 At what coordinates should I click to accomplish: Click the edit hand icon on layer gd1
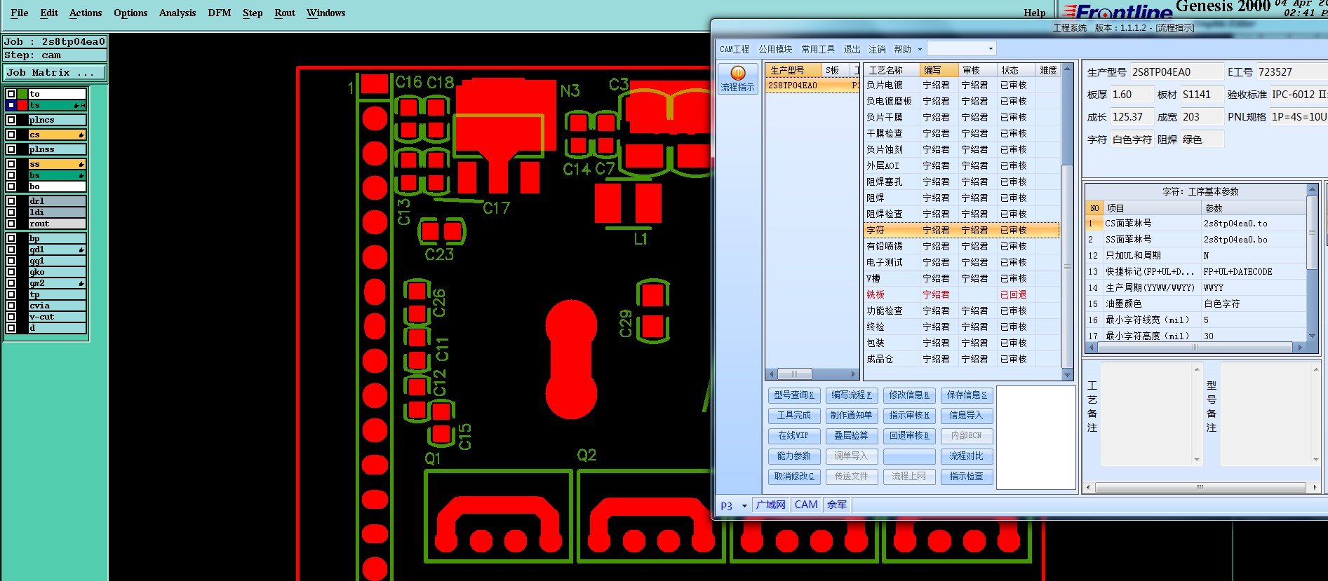[81, 250]
